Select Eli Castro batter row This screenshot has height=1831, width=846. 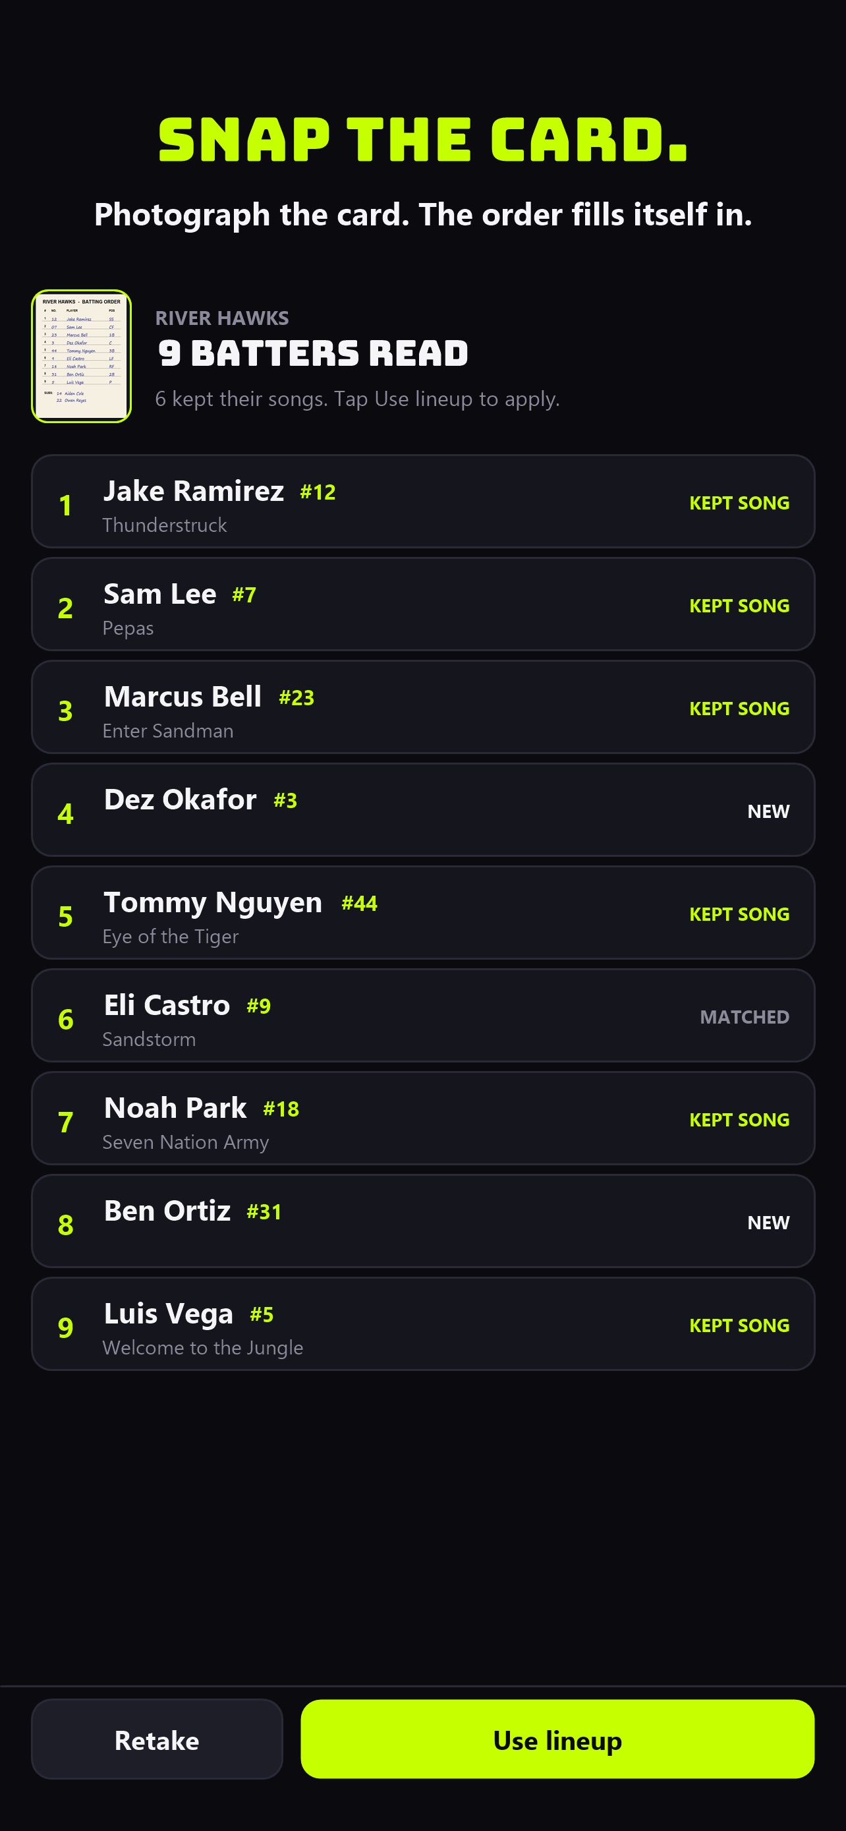422,1016
